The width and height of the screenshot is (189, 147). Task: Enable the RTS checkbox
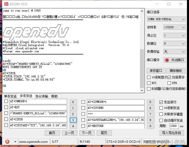coord(149,83)
